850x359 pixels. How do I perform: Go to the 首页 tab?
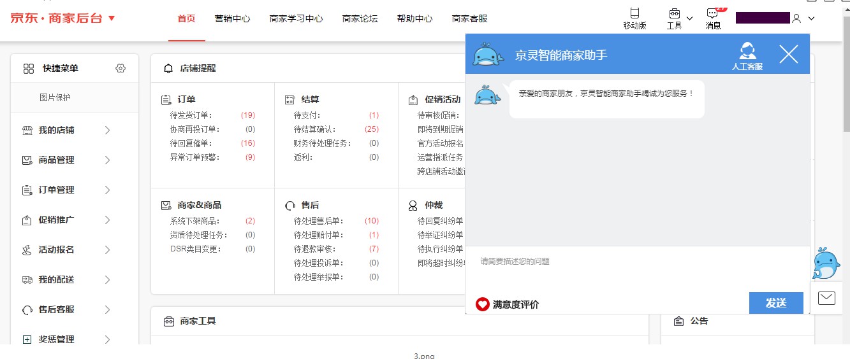[186, 18]
